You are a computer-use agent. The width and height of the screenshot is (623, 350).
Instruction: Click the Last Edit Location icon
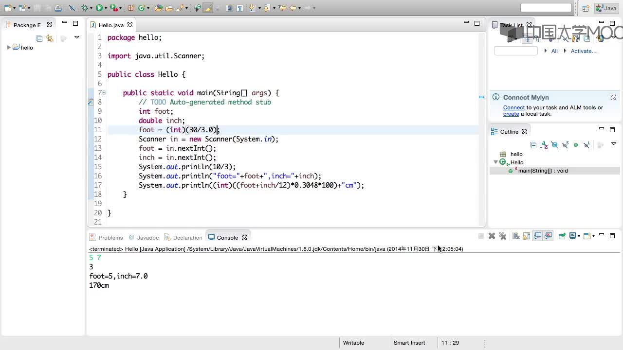tap(282, 8)
